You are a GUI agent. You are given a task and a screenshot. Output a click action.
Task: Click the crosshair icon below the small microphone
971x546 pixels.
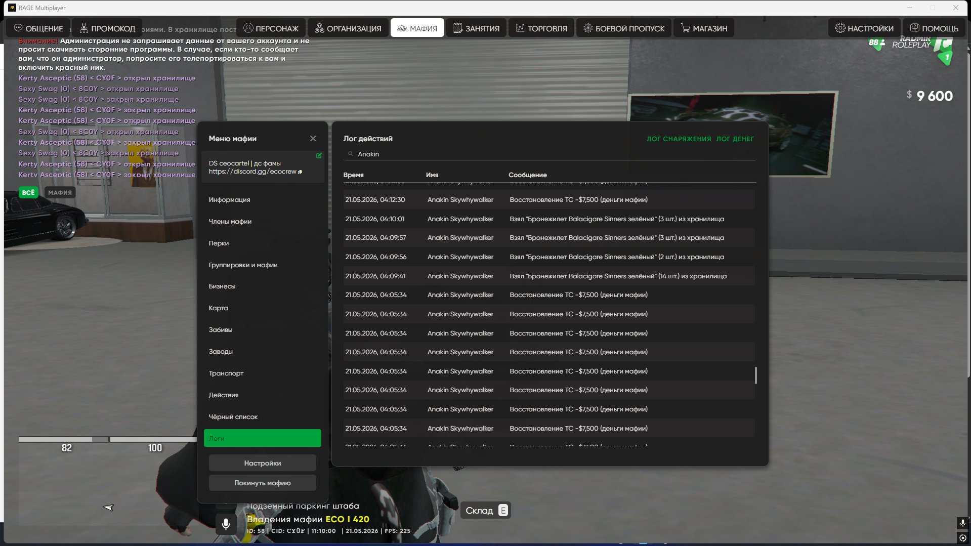[x=962, y=537]
